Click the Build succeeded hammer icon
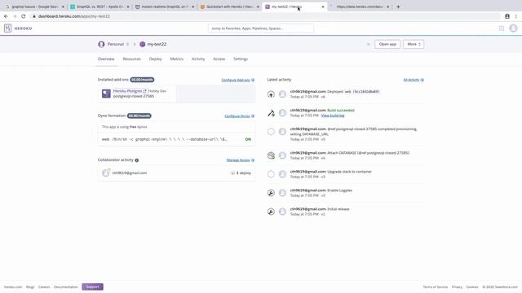This screenshot has height=293, width=522. pyautogui.click(x=271, y=113)
